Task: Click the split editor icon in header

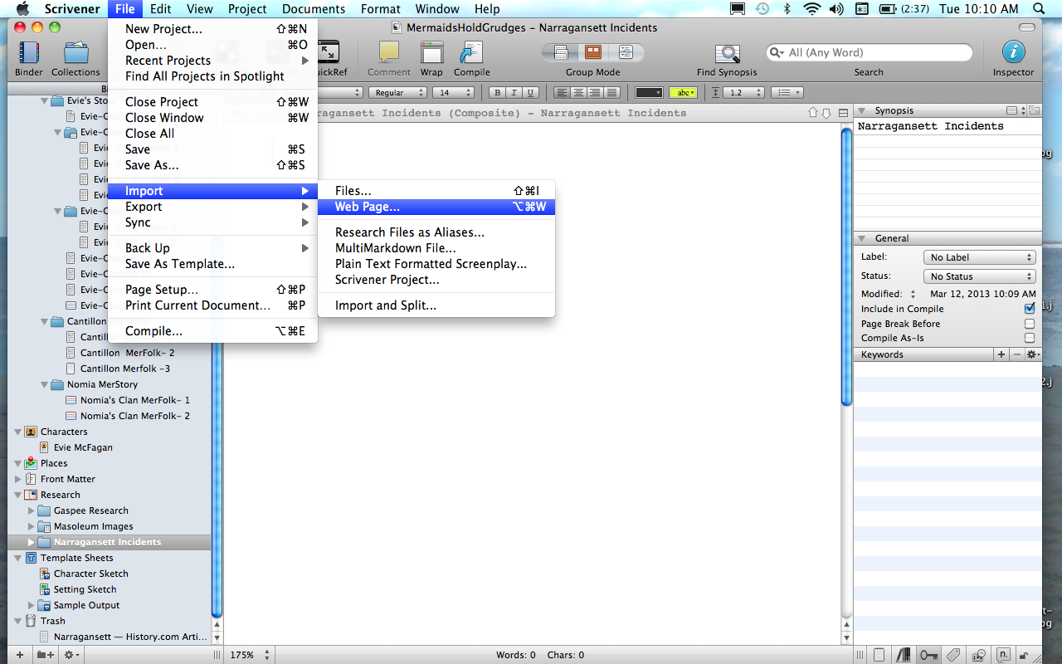Action: (x=843, y=113)
